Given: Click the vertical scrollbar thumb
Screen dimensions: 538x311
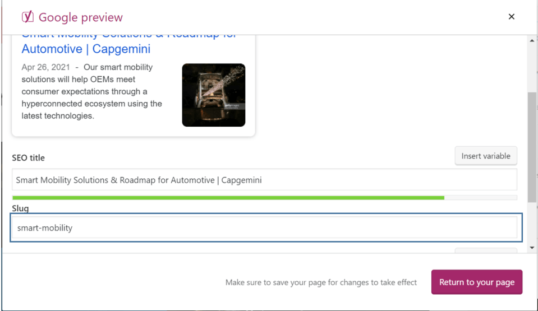Looking at the screenshot, I should [532, 146].
